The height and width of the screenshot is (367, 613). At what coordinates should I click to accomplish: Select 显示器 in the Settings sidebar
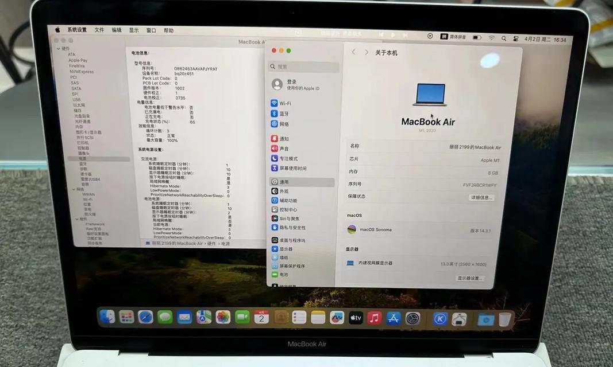[302, 249]
